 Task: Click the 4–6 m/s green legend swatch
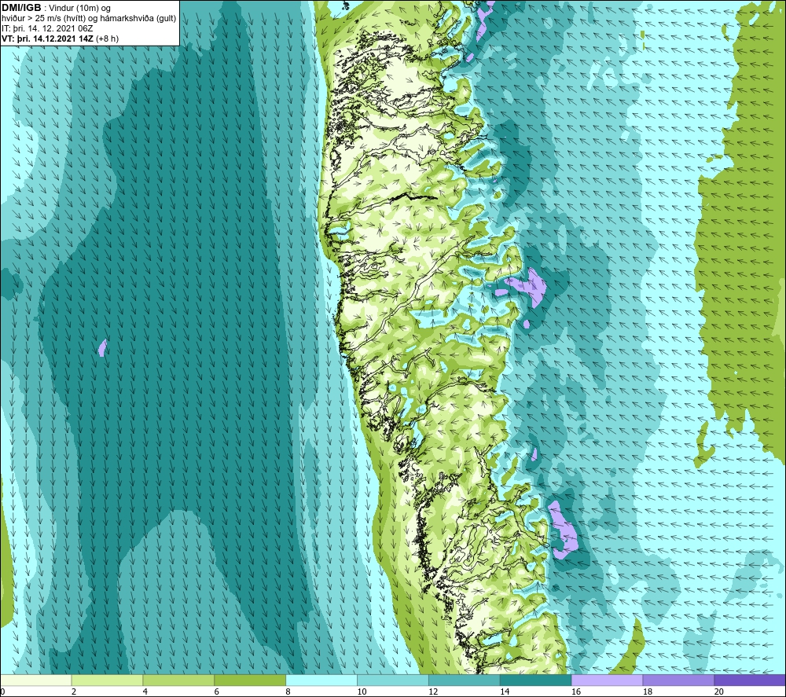click(178, 680)
